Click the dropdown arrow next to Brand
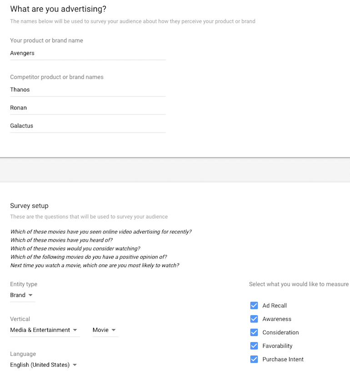The height and width of the screenshot is (371, 350). coord(30,295)
